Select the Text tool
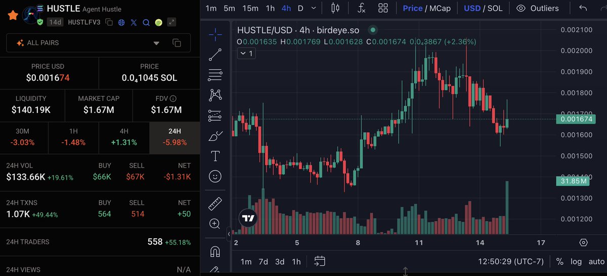The image size is (607, 276). [x=215, y=156]
